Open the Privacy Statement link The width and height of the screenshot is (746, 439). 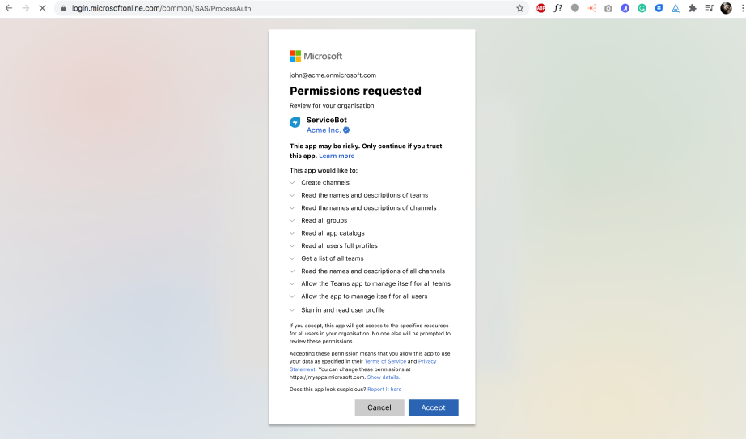pyautogui.click(x=428, y=361)
